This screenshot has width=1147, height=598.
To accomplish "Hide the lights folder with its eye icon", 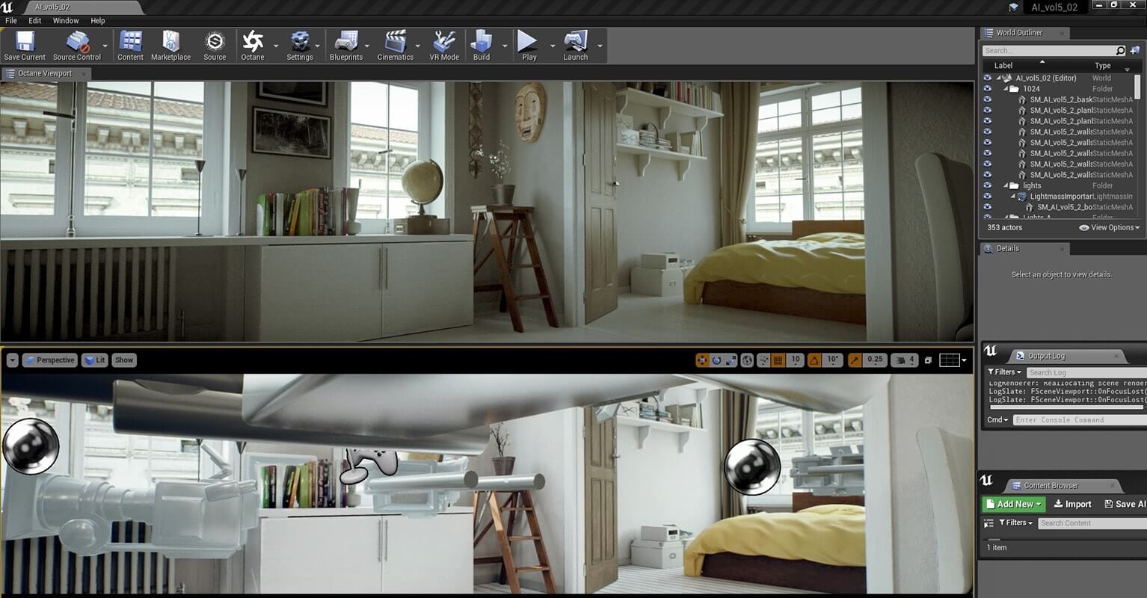I will [987, 185].
